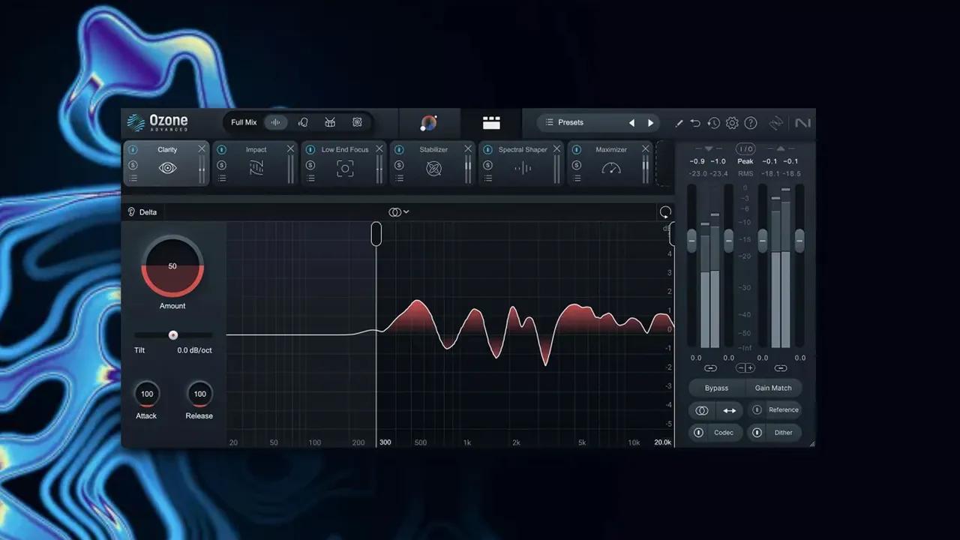Select the Maximizer gauge icon

click(611, 169)
